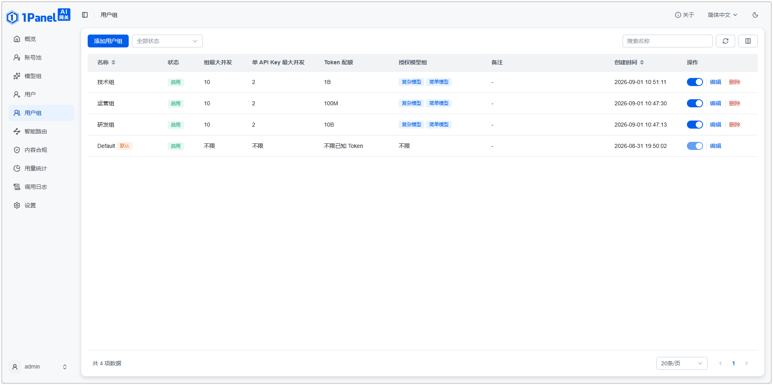
Task: Open the 20条/页 page size dropdown
Action: click(x=682, y=363)
